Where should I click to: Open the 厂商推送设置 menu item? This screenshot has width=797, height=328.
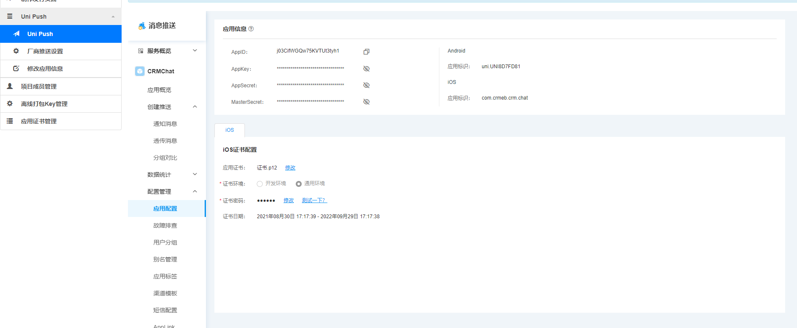coord(61,51)
